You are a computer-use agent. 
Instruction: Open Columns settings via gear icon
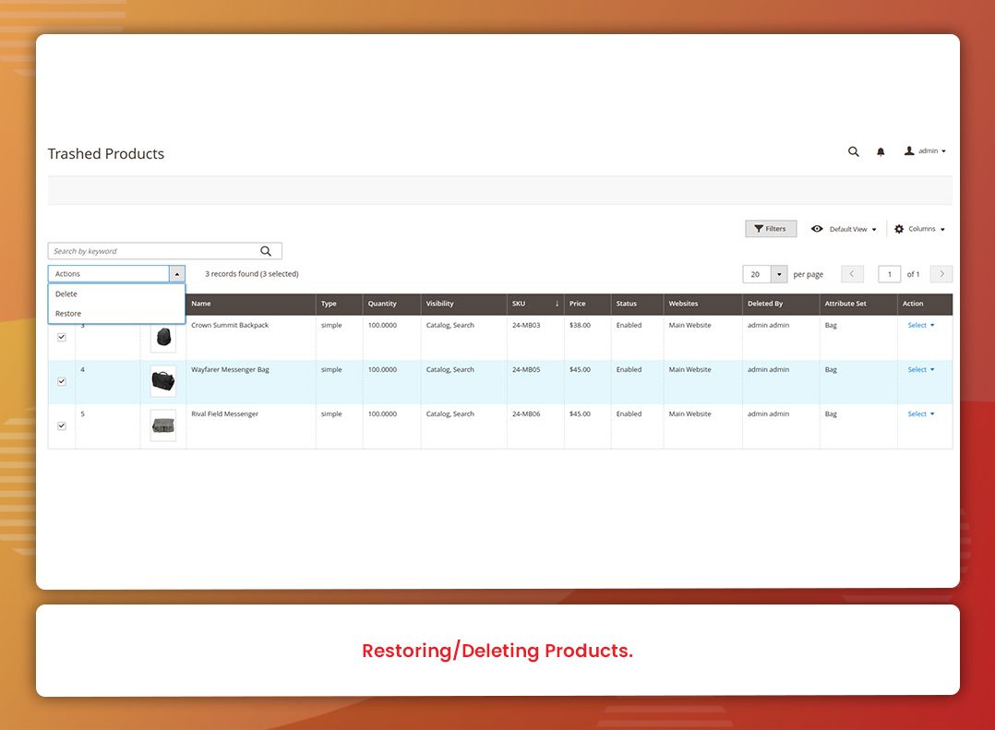click(x=899, y=228)
